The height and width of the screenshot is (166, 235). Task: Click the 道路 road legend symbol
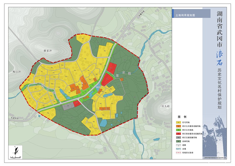(x=178, y=145)
